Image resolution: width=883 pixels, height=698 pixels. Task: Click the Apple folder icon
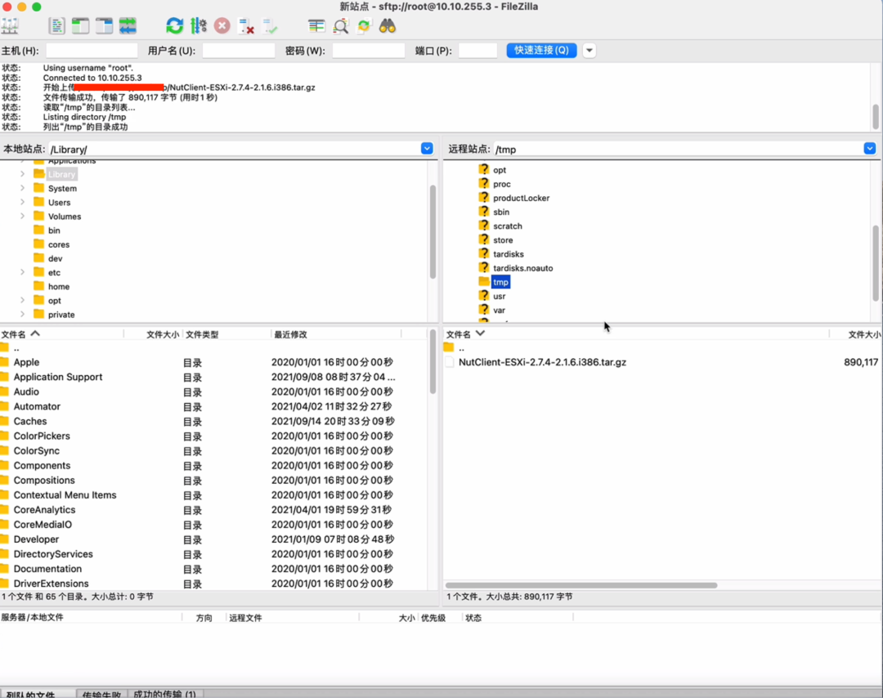tap(5, 362)
